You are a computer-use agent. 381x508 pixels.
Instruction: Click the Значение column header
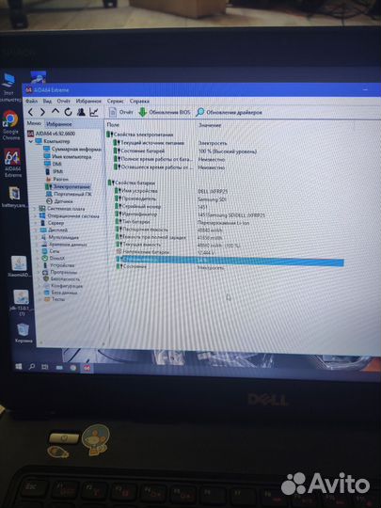coord(210,125)
